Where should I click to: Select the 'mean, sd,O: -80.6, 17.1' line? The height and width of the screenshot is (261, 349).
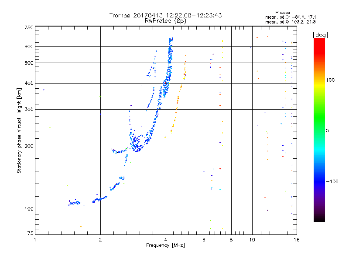point(291,17)
